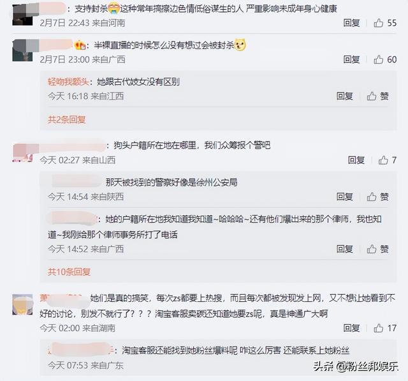Expand 共2条回复 thread

click(66, 119)
